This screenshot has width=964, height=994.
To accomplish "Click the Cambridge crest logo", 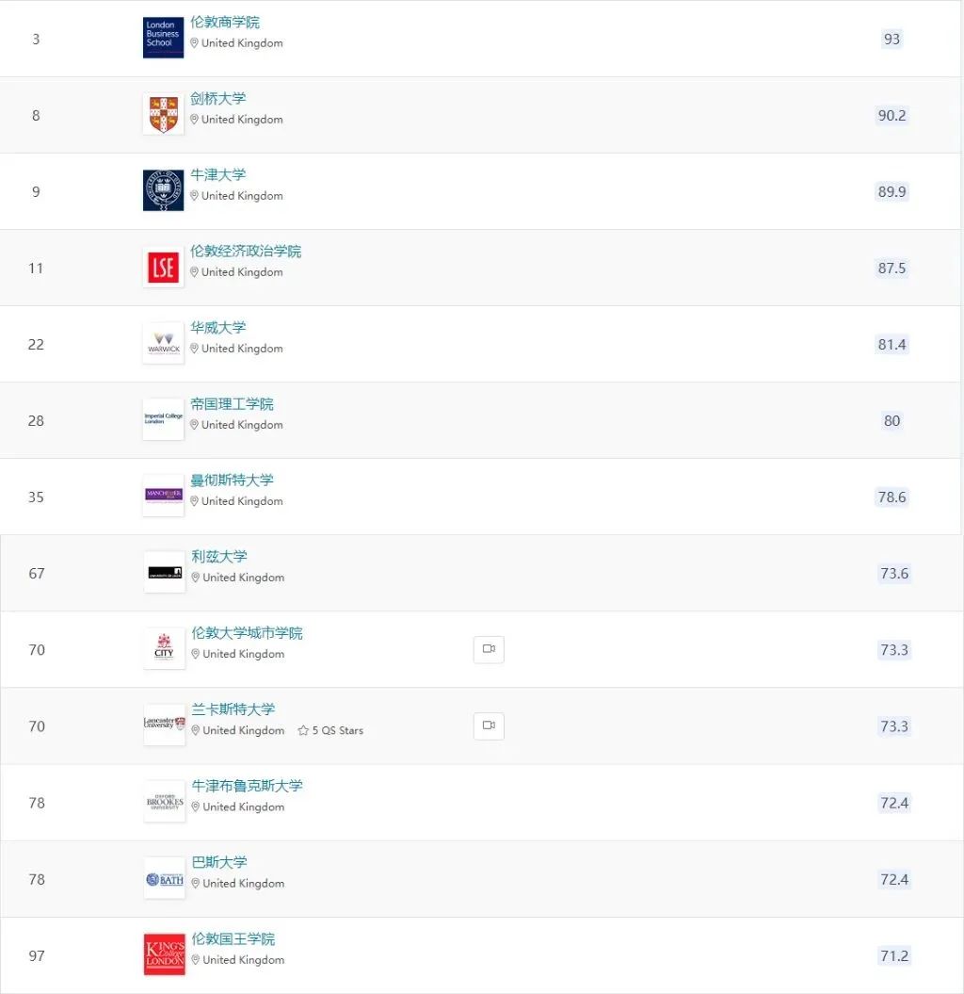I will 163,114.
